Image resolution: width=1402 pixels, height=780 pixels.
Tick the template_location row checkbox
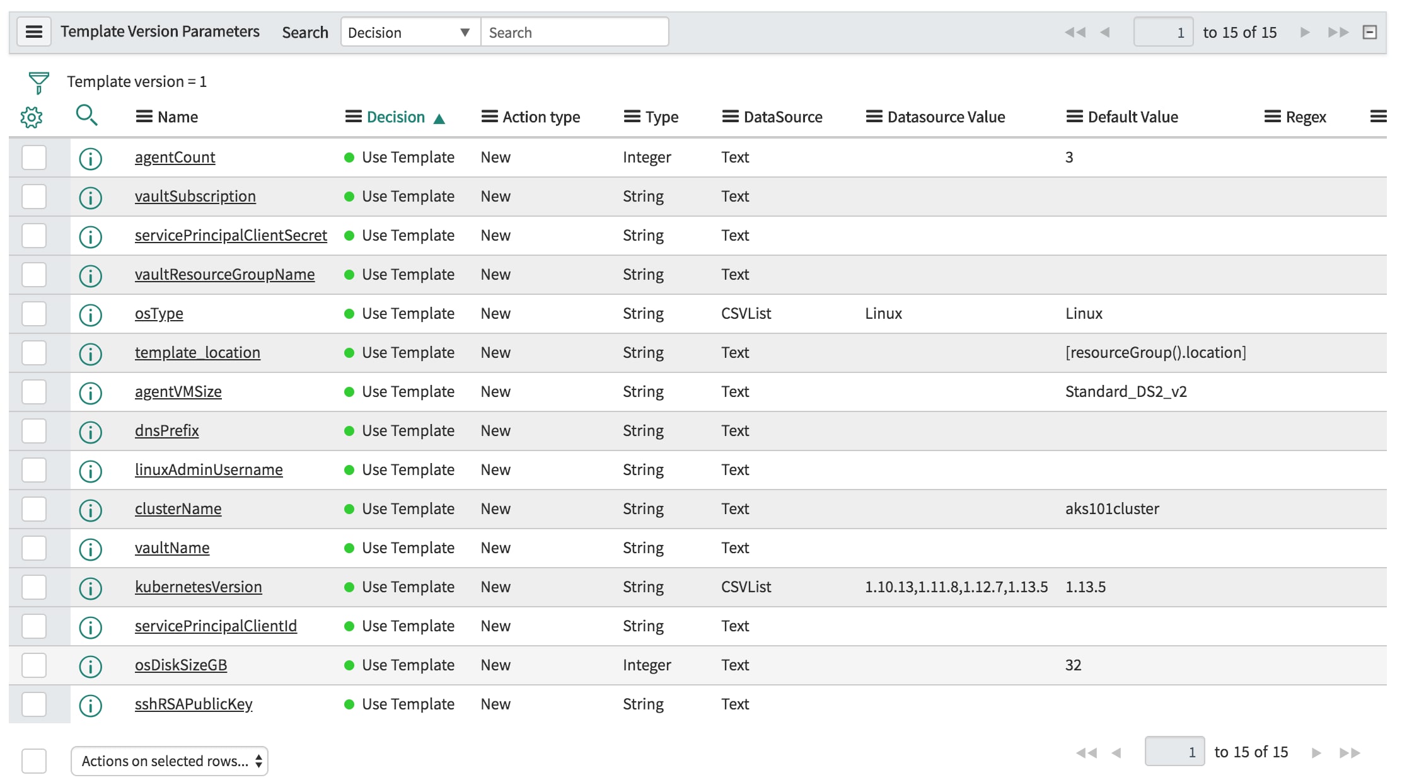click(34, 353)
